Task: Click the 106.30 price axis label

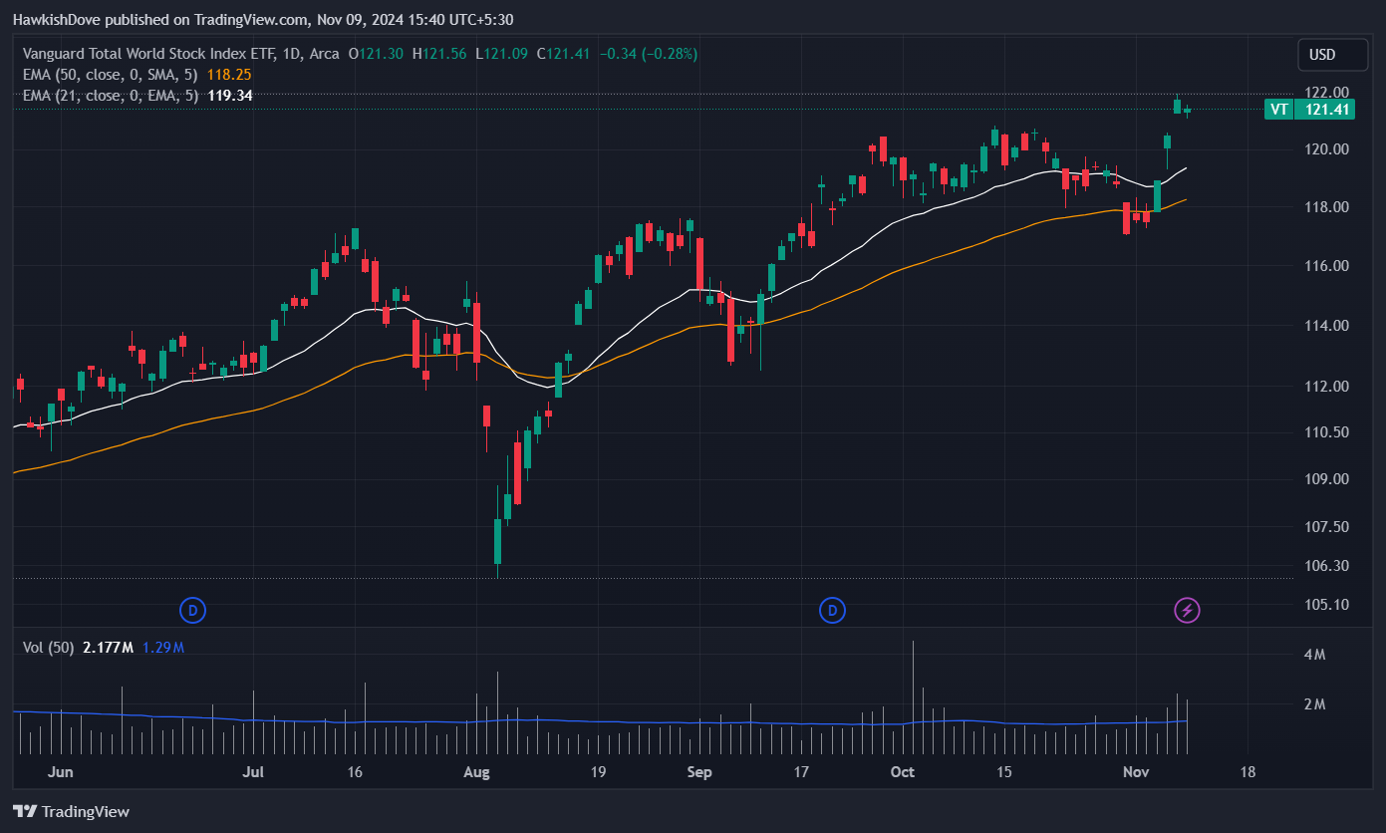Action: click(1329, 566)
